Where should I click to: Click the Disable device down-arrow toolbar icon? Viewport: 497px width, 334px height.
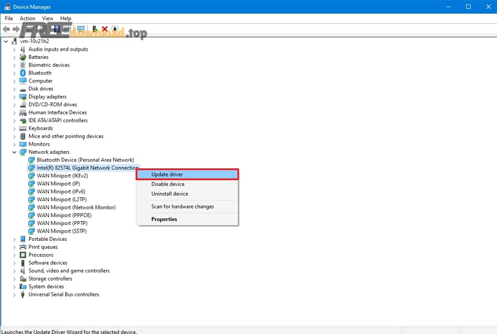coord(115,29)
